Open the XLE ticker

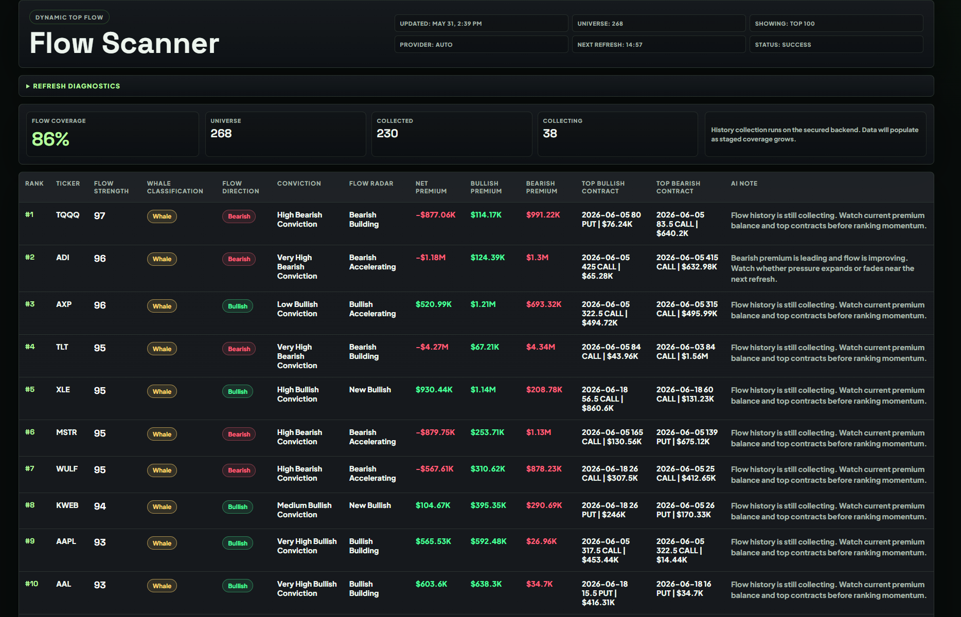[x=63, y=390]
